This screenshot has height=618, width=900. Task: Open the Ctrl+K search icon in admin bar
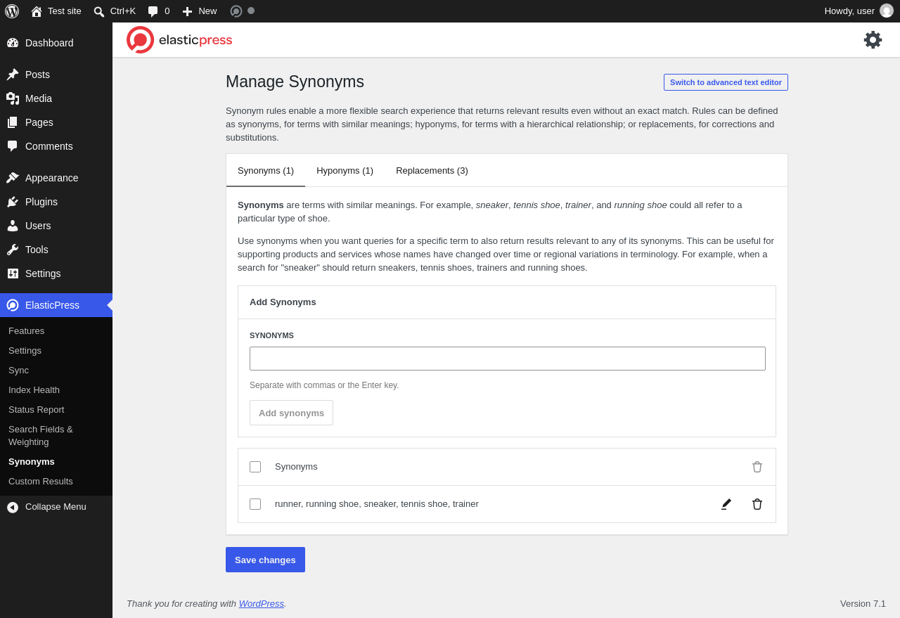pos(115,11)
